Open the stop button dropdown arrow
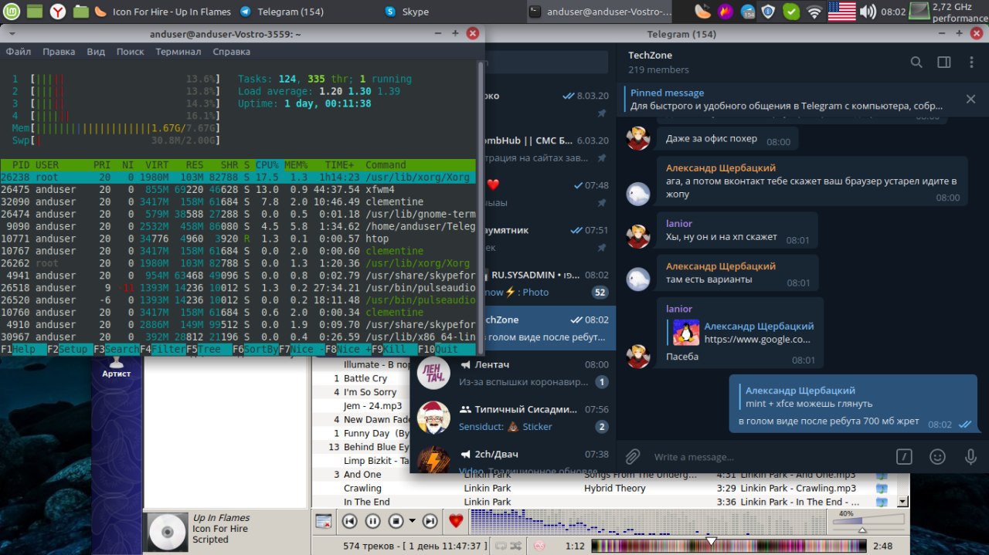The width and height of the screenshot is (989, 555). pos(412,521)
